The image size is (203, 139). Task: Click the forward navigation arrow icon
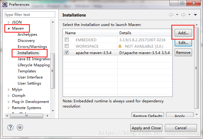(x=183, y=15)
